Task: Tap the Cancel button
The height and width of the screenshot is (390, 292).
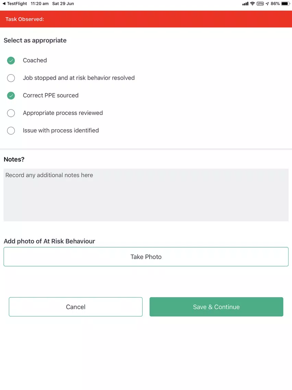Action: [75, 307]
